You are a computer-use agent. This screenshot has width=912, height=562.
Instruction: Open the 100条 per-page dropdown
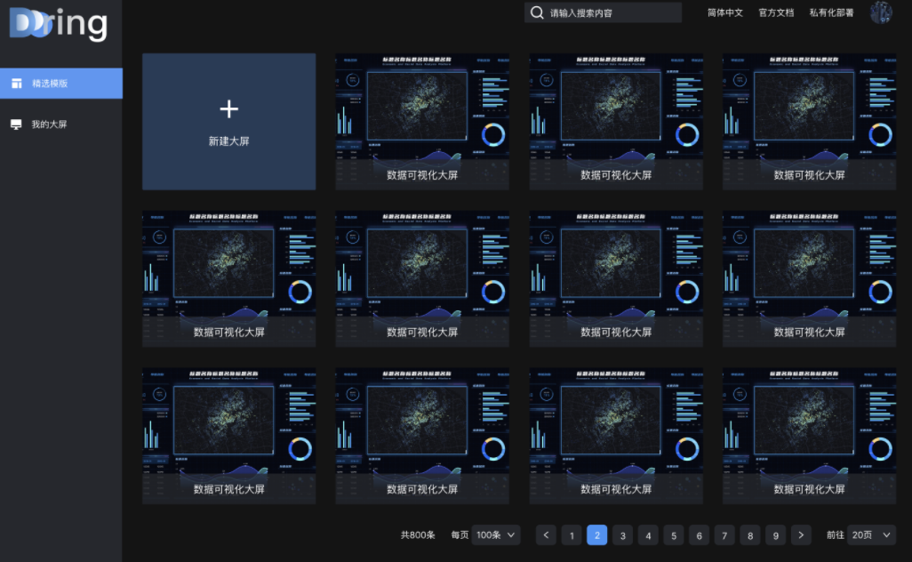click(x=496, y=535)
